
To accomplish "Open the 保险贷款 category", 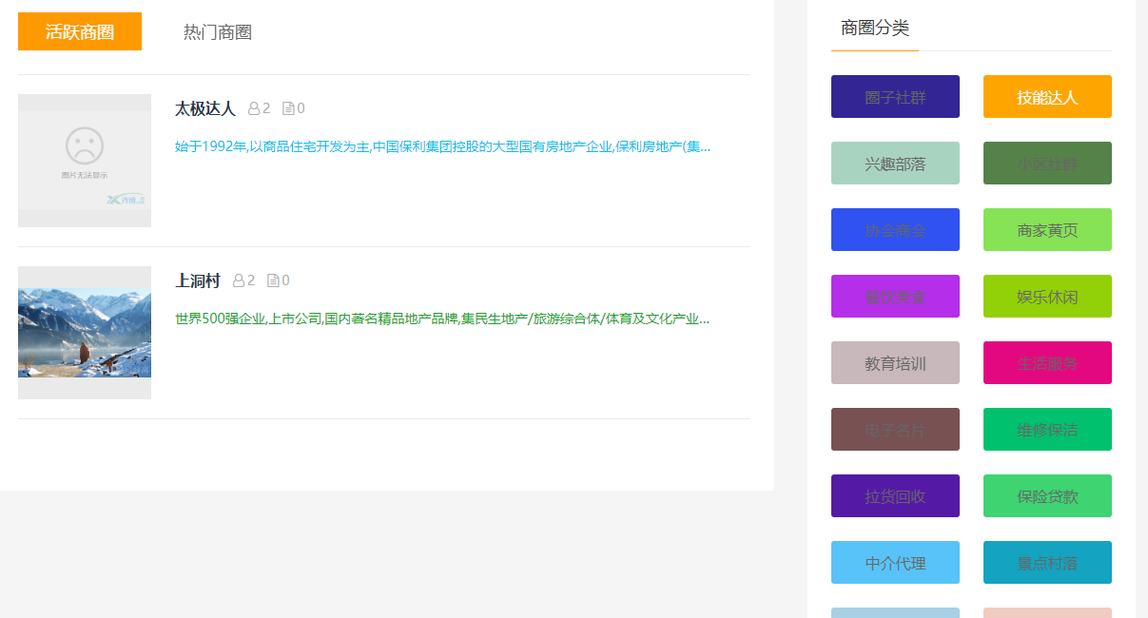I will tap(1047, 496).
